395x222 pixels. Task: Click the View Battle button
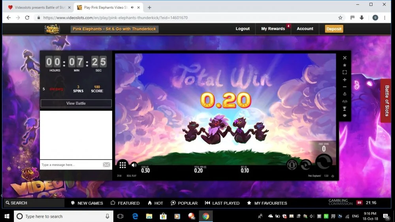(x=76, y=103)
